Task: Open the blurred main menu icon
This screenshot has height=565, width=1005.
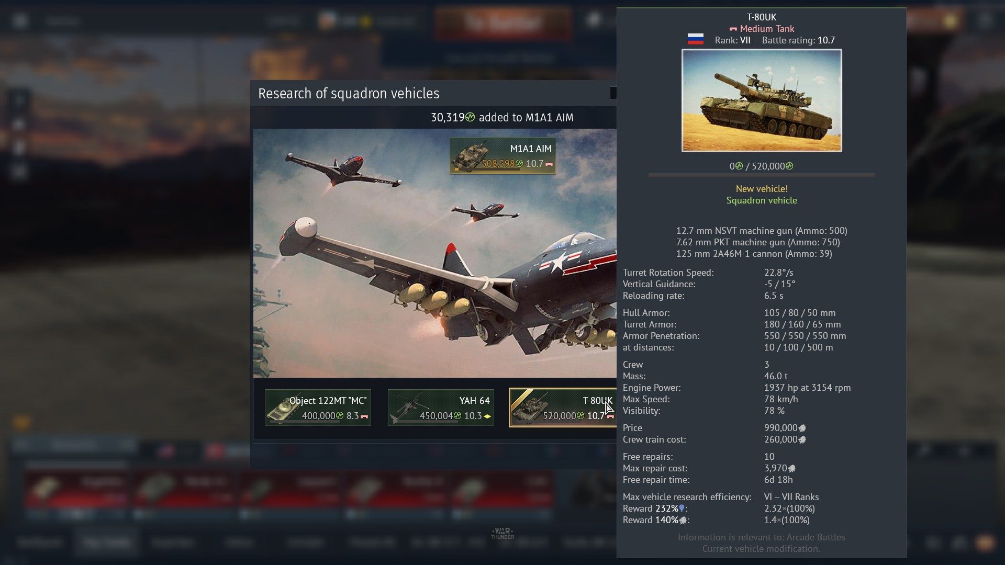Action: (20, 21)
